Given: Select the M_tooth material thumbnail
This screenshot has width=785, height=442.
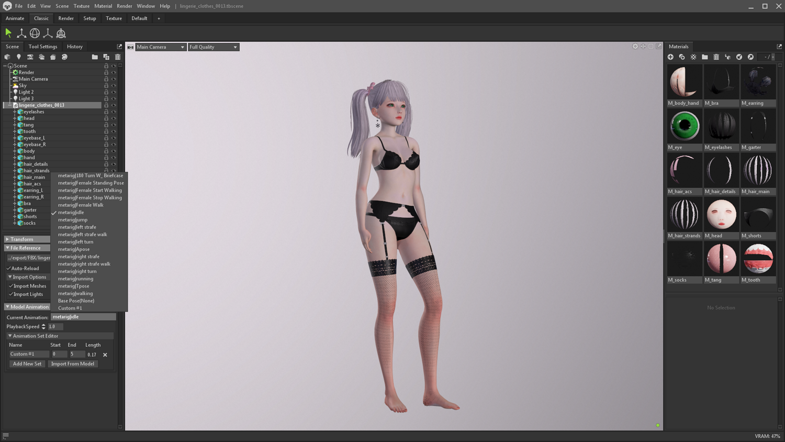Looking at the screenshot, I should [758, 259].
